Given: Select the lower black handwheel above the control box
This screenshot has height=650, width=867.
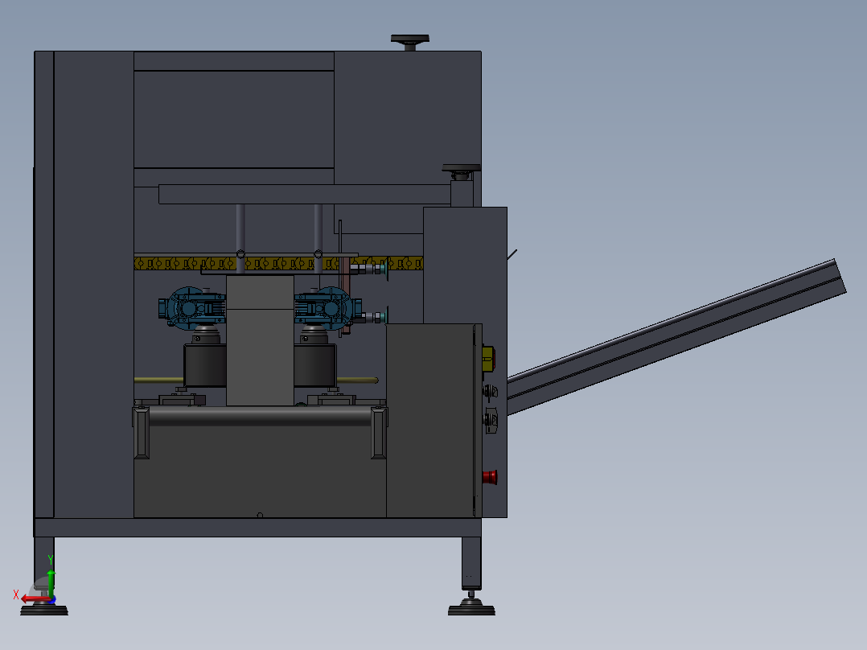Looking at the screenshot, I should click(461, 171).
